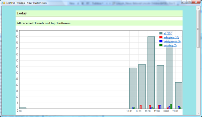Click the vertical scrollbar thumb
This screenshot has height=117, width=202.
point(198,29)
